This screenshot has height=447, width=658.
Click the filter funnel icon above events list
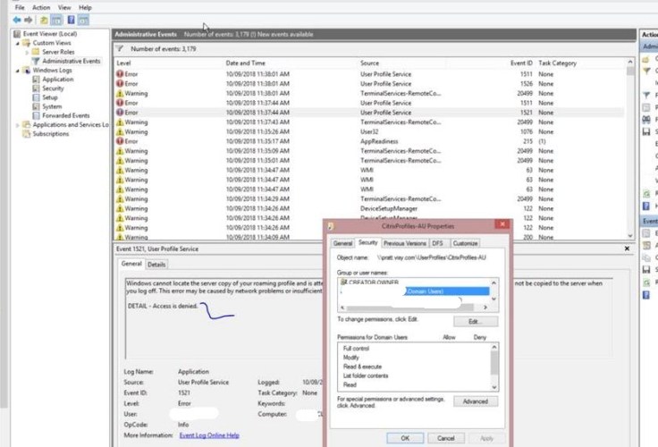[x=120, y=49]
